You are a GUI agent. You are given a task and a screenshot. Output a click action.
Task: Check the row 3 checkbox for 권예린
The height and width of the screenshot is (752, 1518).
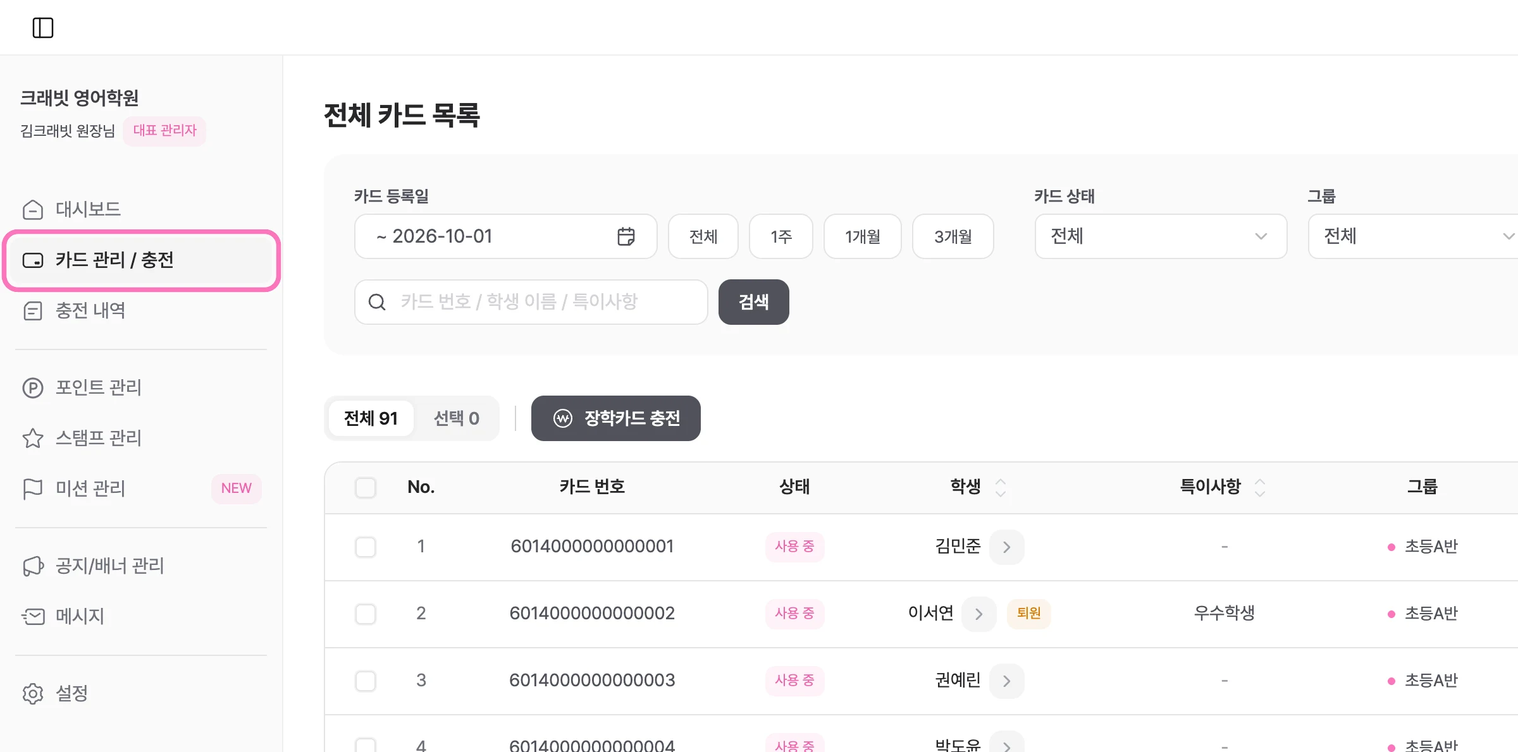[x=366, y=681]
